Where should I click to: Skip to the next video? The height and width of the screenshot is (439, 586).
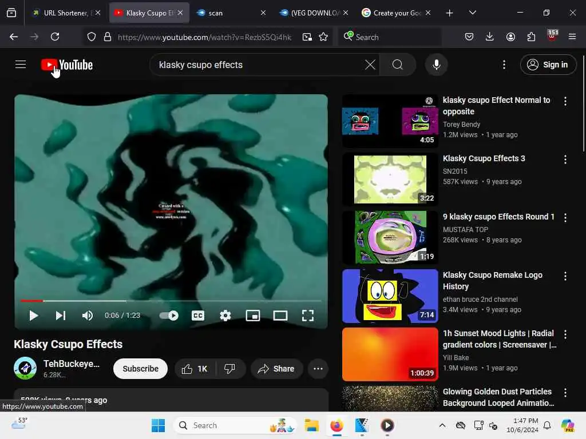61,316
